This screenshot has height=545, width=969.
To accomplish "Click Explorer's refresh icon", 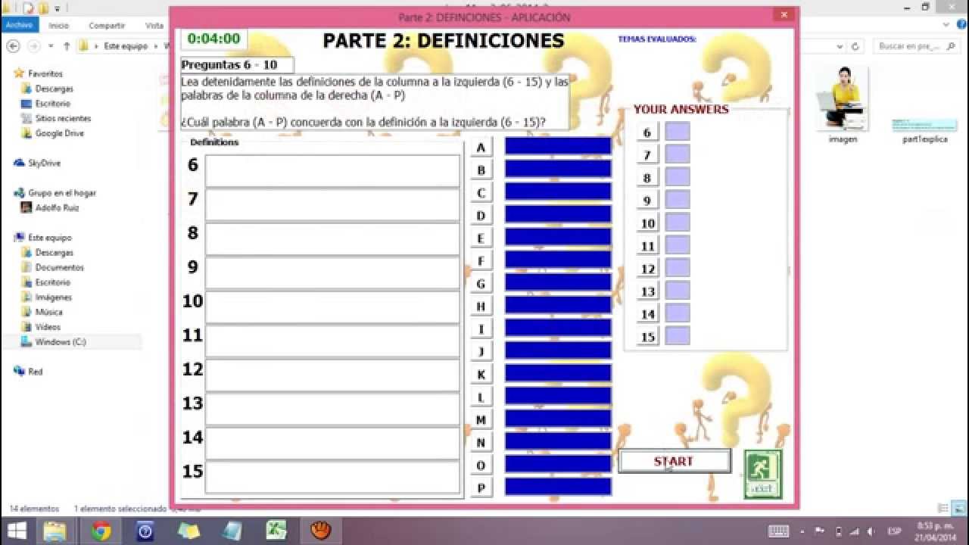I will (x=855, y=46).
